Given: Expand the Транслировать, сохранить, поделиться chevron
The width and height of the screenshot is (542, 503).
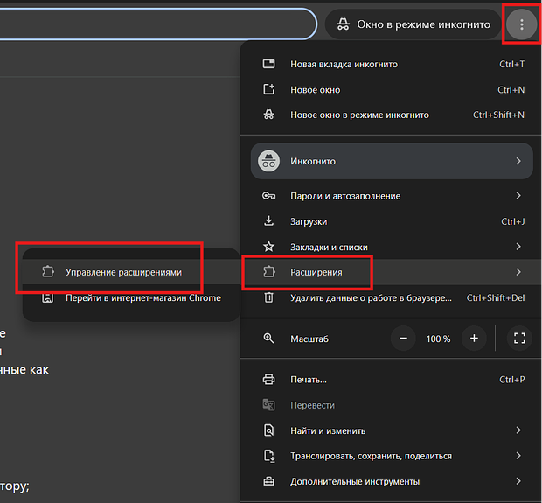Looking at the screenshot, I should tap(518, 456).
